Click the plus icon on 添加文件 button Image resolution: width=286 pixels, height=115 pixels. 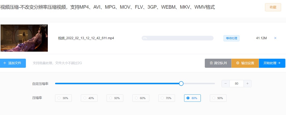5,63
